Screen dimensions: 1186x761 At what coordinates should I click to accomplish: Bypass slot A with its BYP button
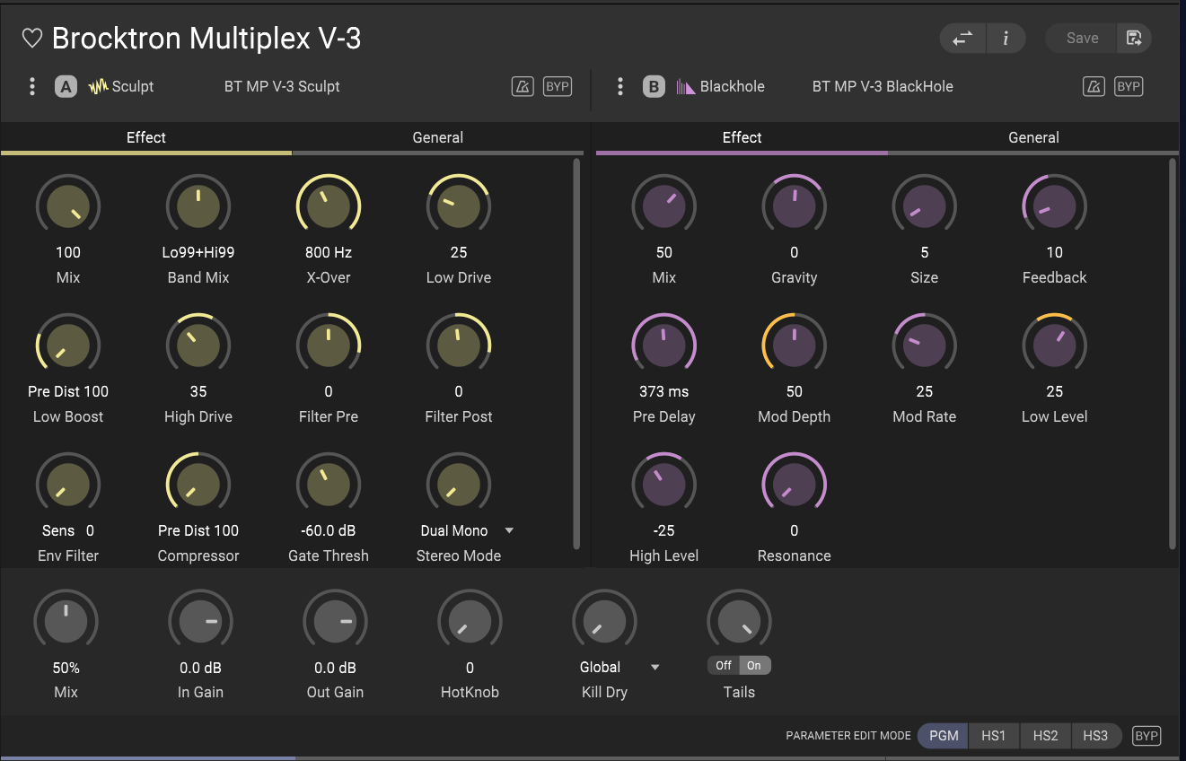pyautogui.click(x=558, y=87)
